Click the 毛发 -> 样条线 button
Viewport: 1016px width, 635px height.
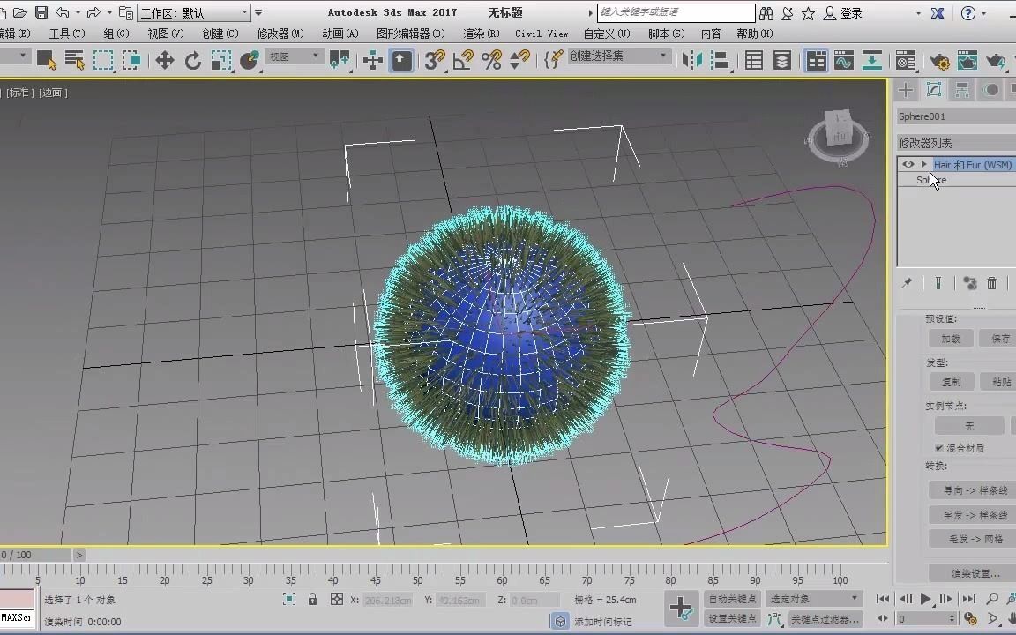coord(975,515)
